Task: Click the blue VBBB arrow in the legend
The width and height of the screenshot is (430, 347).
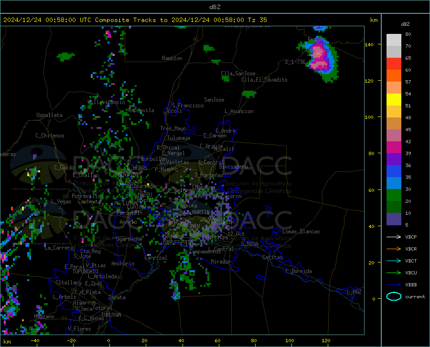Action: tap(394, 285)
